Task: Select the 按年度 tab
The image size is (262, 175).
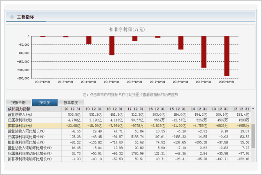Action: pos(45,103)
